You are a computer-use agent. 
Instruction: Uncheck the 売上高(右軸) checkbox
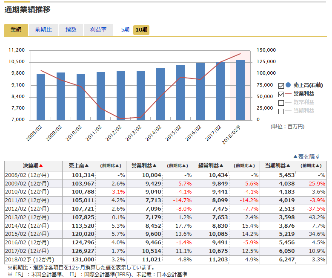click(281, 85)
